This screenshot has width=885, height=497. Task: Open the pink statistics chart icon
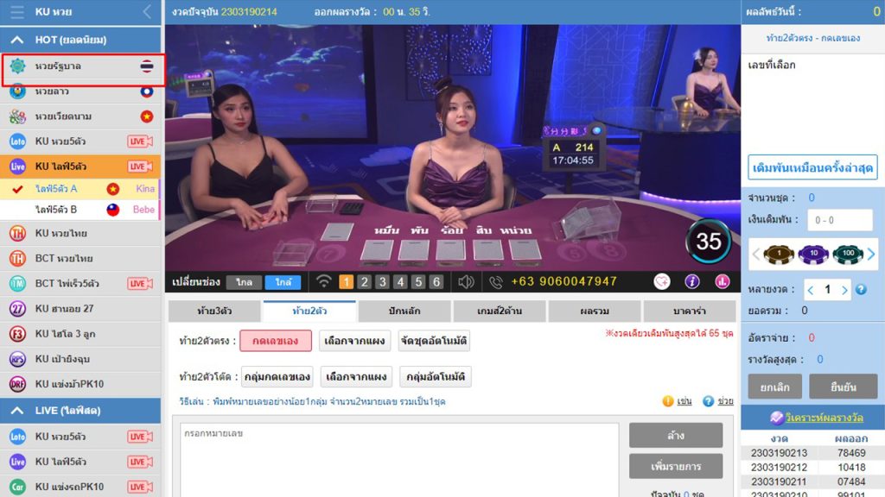tap(722, 282)
